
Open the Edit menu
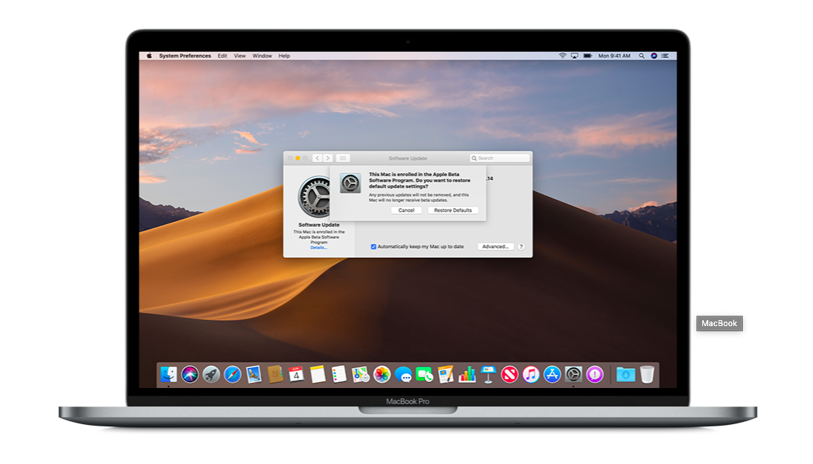pos(223,55)
